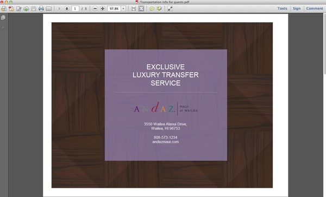Viewport: 326px width, 197px height.
Task: Toggle fit-to-width scrolling mode
Action: coord(134,9)
